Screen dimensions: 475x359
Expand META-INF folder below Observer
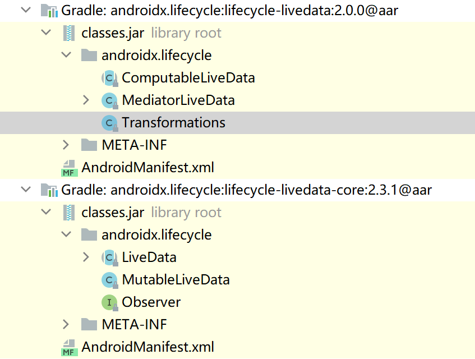[66, 324]
